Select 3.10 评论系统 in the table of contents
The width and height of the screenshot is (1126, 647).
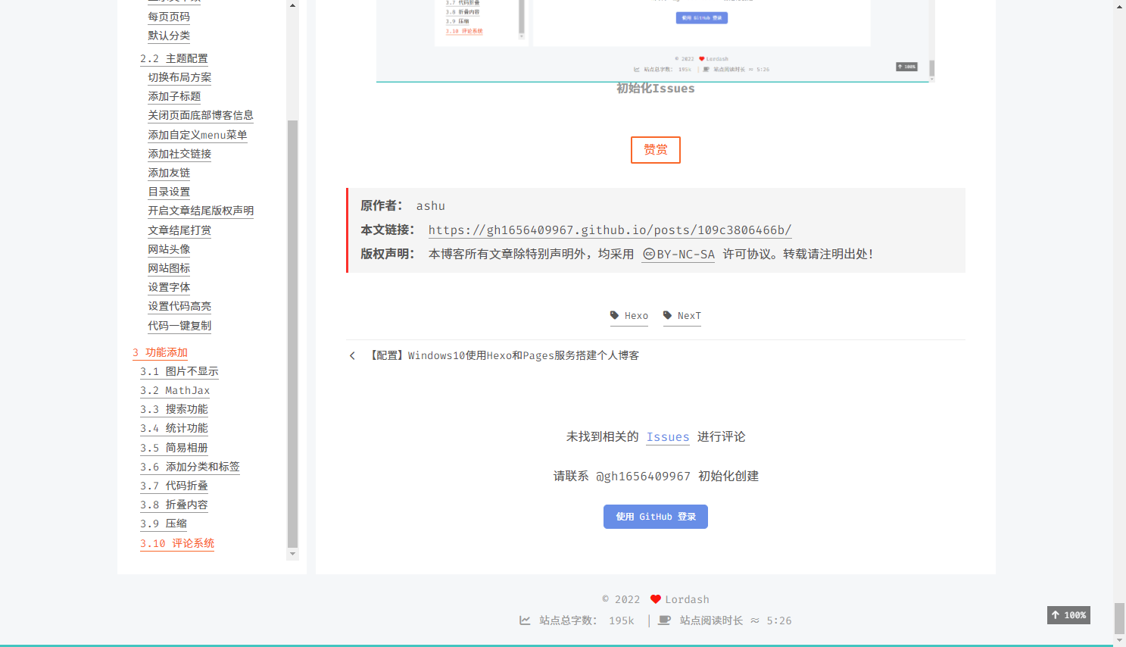click(x=176, y=543)
